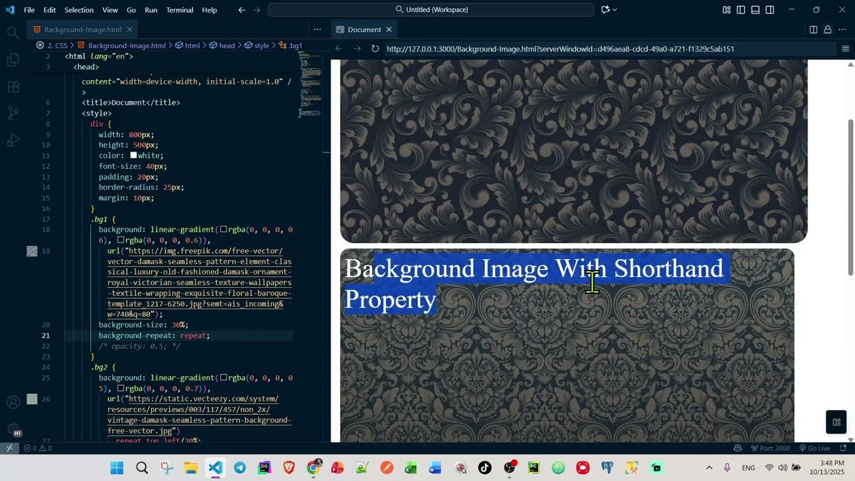The image size is (855, 481).
Task: Click the remote window indicator in status bar
Action: 9,448
